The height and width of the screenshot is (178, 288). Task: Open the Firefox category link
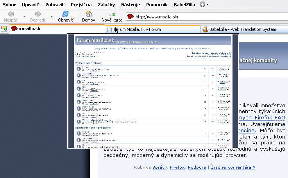coord(177,167)
